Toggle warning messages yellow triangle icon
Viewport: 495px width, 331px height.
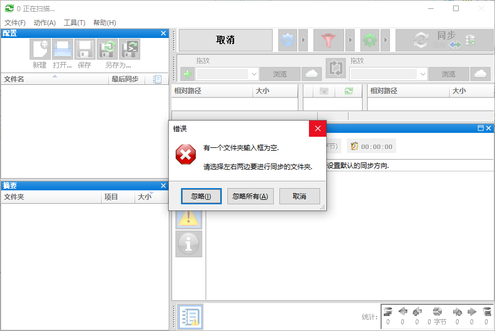click(x=188, y=218)
